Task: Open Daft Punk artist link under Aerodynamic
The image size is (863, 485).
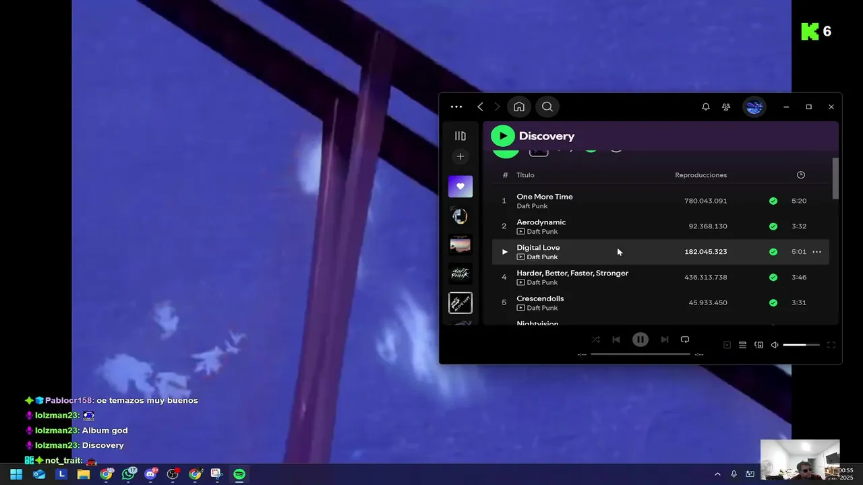Action: [542, 232]
